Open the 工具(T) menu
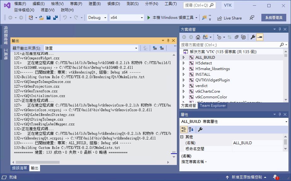The width and height of the screenshot is (291, 181). point(171,4)
